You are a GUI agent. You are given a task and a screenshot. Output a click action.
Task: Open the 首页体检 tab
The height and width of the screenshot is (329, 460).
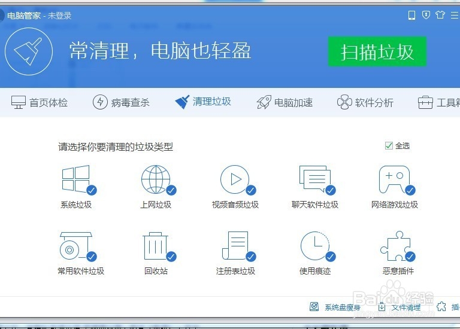[x=40, y=102]
